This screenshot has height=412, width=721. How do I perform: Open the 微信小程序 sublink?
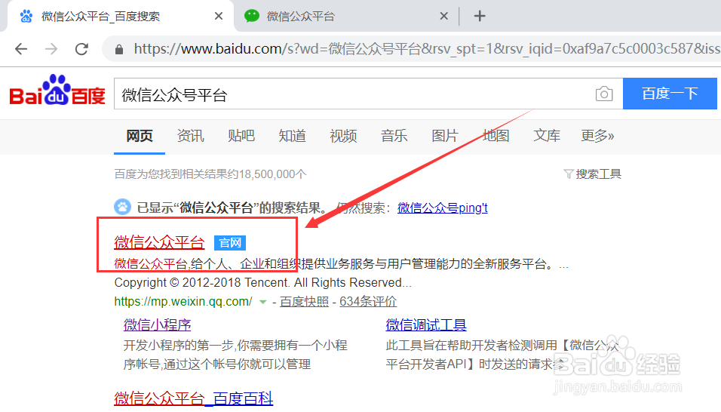[x=158, y=325]
